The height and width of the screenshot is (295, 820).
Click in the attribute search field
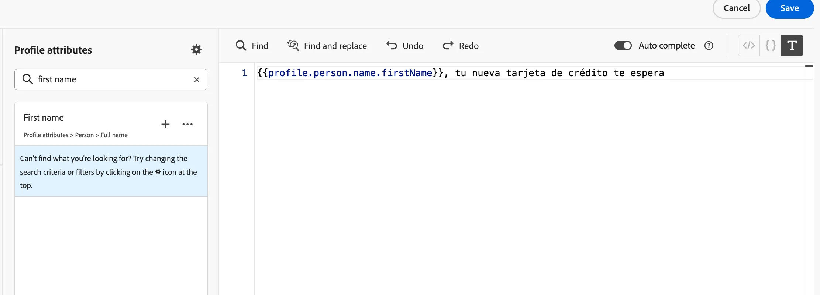tap(111, 79)
